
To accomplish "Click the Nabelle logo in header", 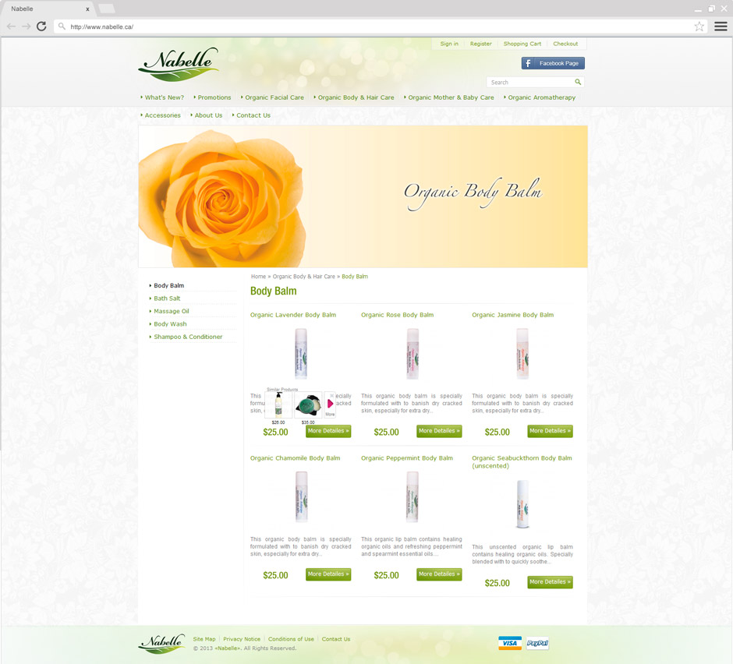I will pos(179,64).
